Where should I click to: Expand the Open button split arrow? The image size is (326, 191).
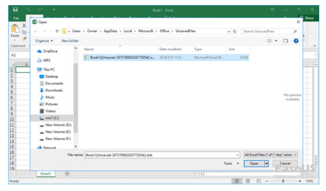pos(266,164)
